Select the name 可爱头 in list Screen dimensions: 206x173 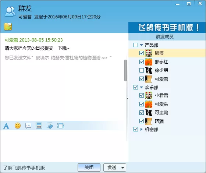tap(161, 104)
